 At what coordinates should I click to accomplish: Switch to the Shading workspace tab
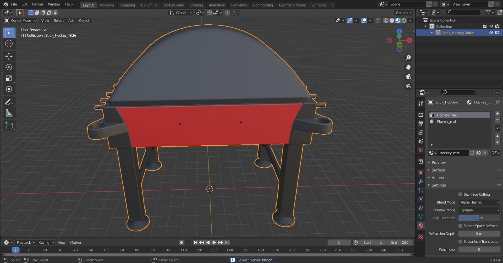196,5
